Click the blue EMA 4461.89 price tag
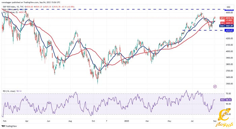 pos(227,26)
